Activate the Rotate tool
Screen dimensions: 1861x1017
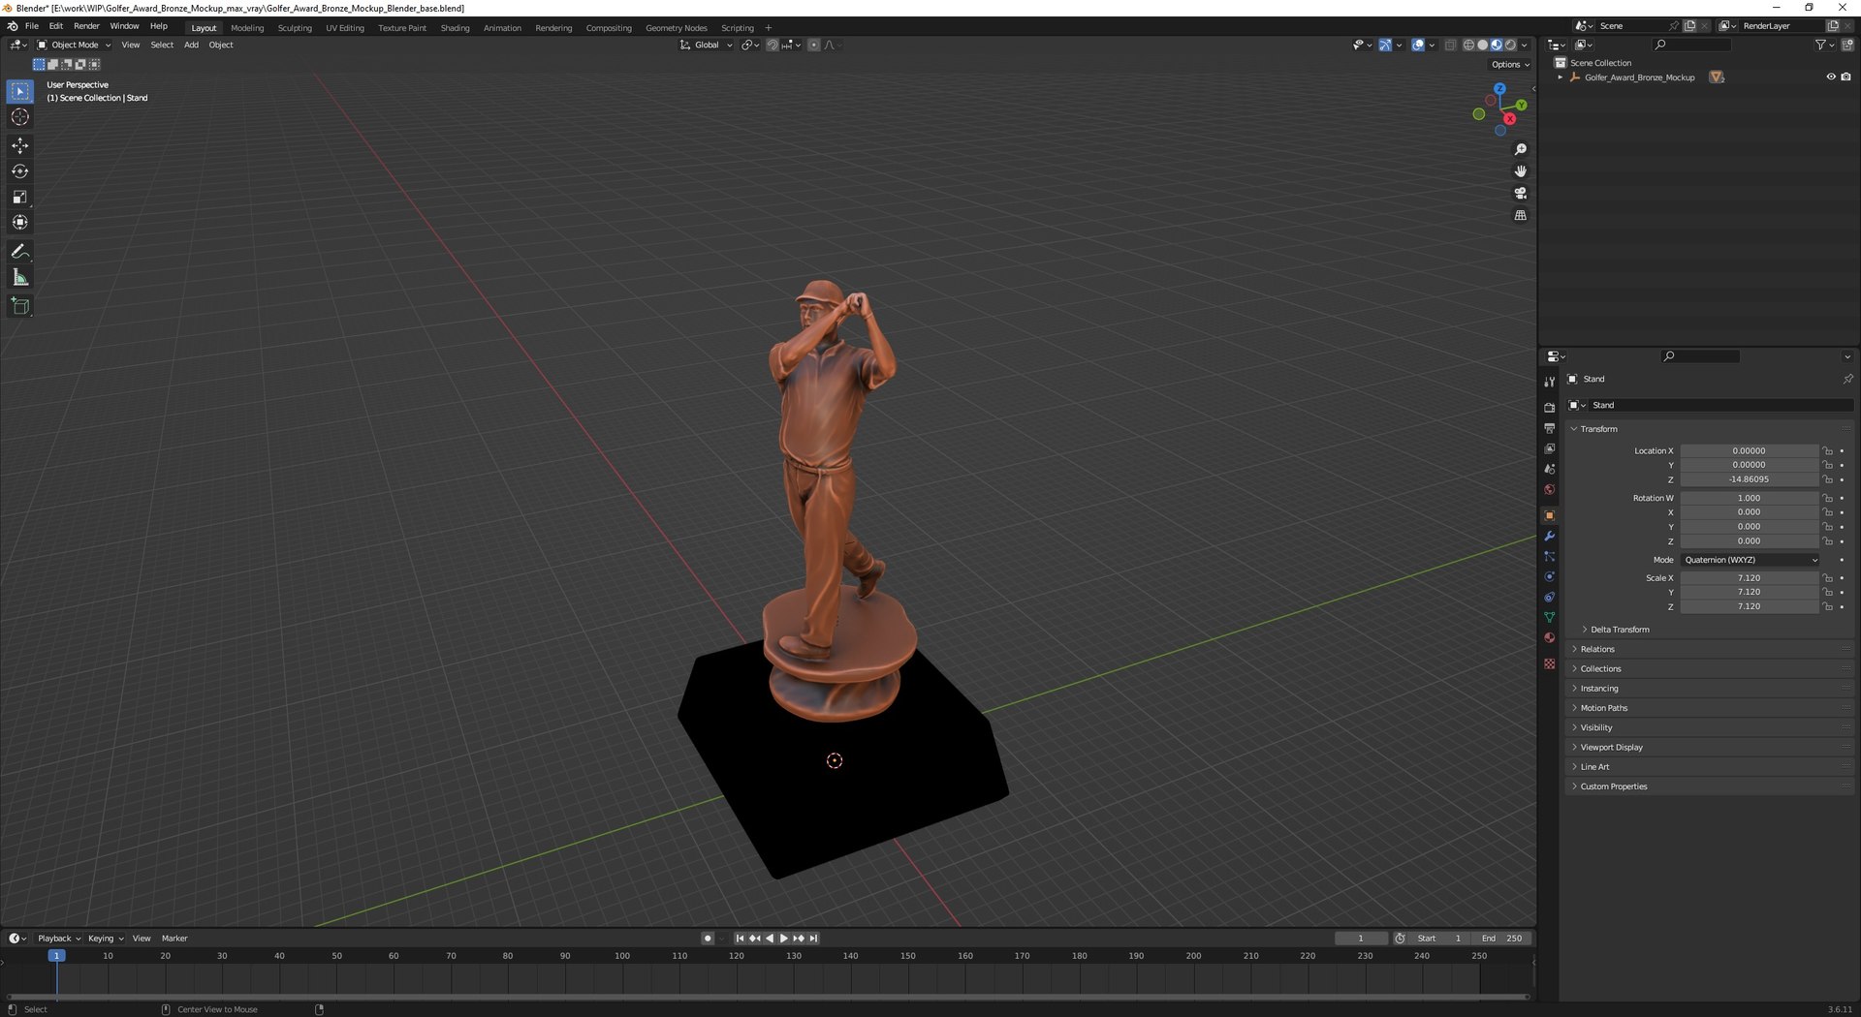pyautogui.click(x=19, y=171)
